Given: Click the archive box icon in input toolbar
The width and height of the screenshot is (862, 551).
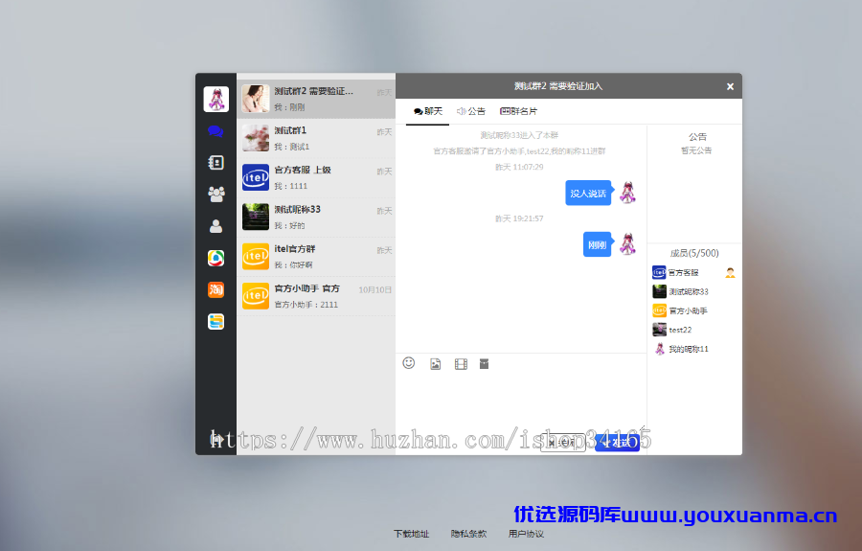Looking at the screenshot, I should click(484, 364).
